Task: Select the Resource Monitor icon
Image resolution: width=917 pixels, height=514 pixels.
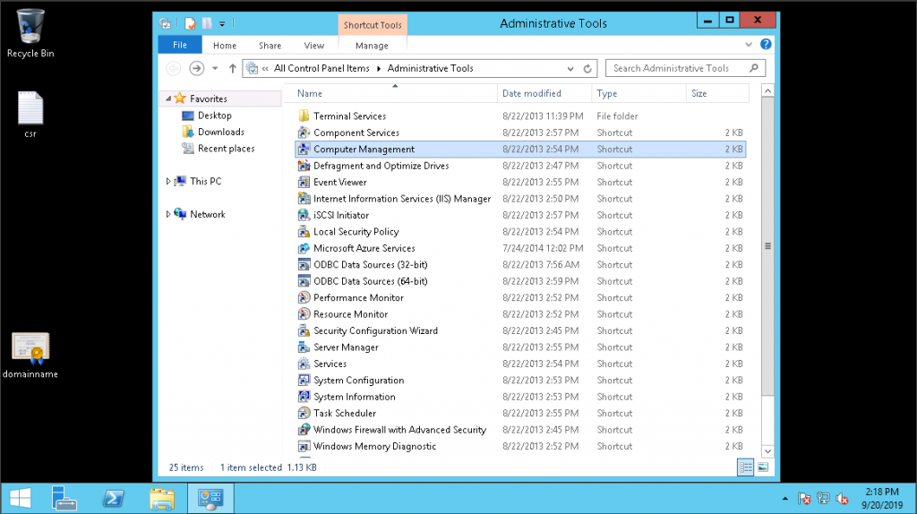Action: pos(304,314)
